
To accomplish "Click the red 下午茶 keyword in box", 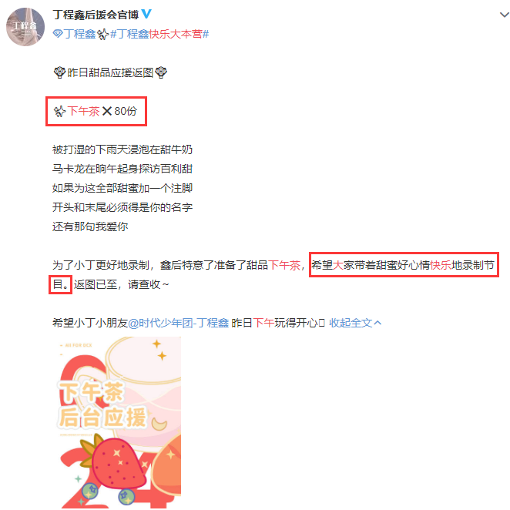I will (83, 111).
